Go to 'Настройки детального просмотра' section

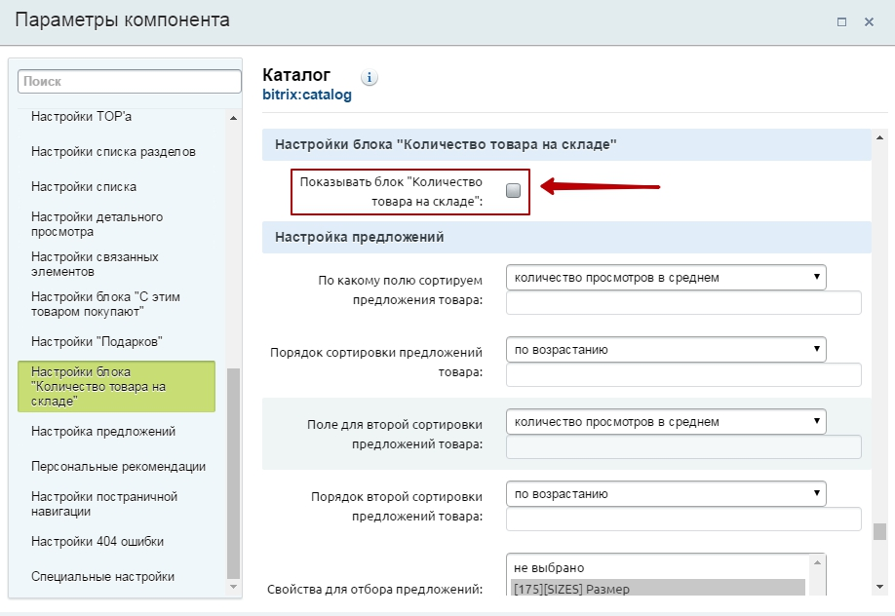point(97,224)
